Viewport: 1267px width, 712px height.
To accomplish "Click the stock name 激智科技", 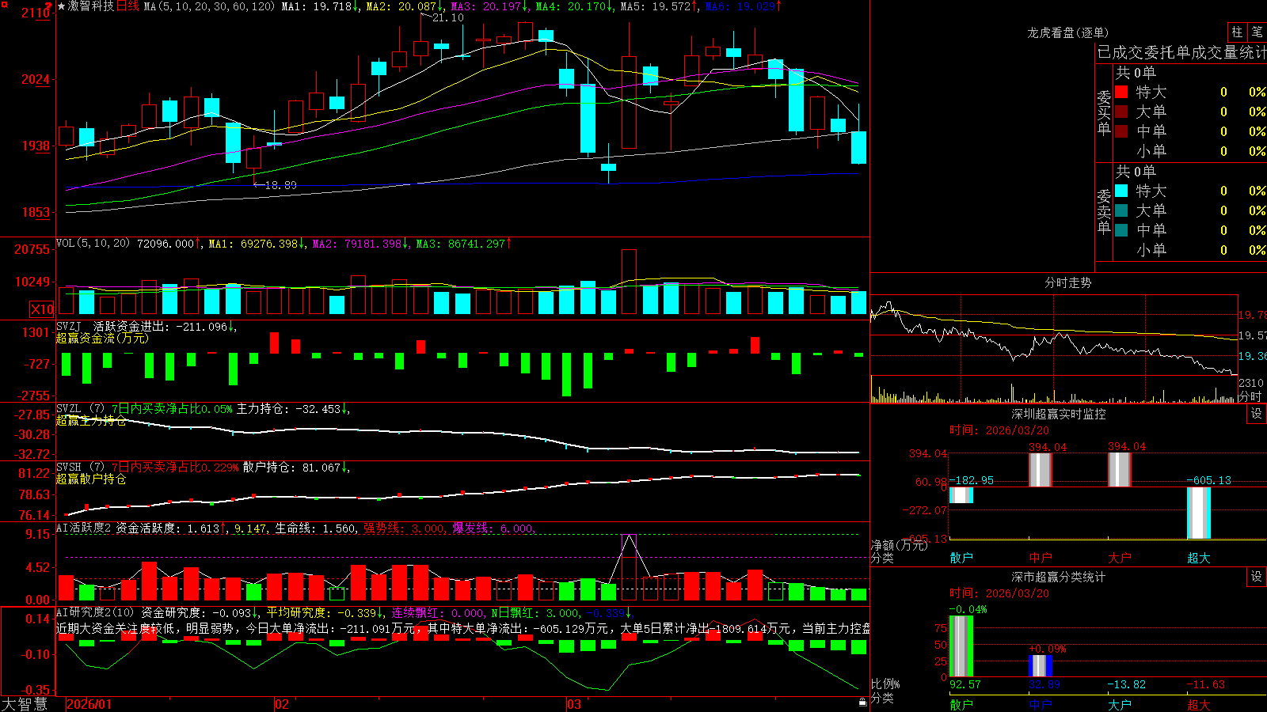I will coord(90,6).
